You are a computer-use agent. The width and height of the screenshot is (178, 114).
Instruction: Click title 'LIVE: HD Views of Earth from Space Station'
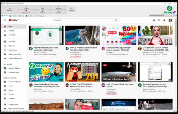click(x=120, y=86)
